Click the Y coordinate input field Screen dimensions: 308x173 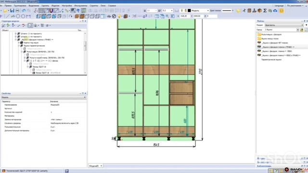tap(198, 16)
